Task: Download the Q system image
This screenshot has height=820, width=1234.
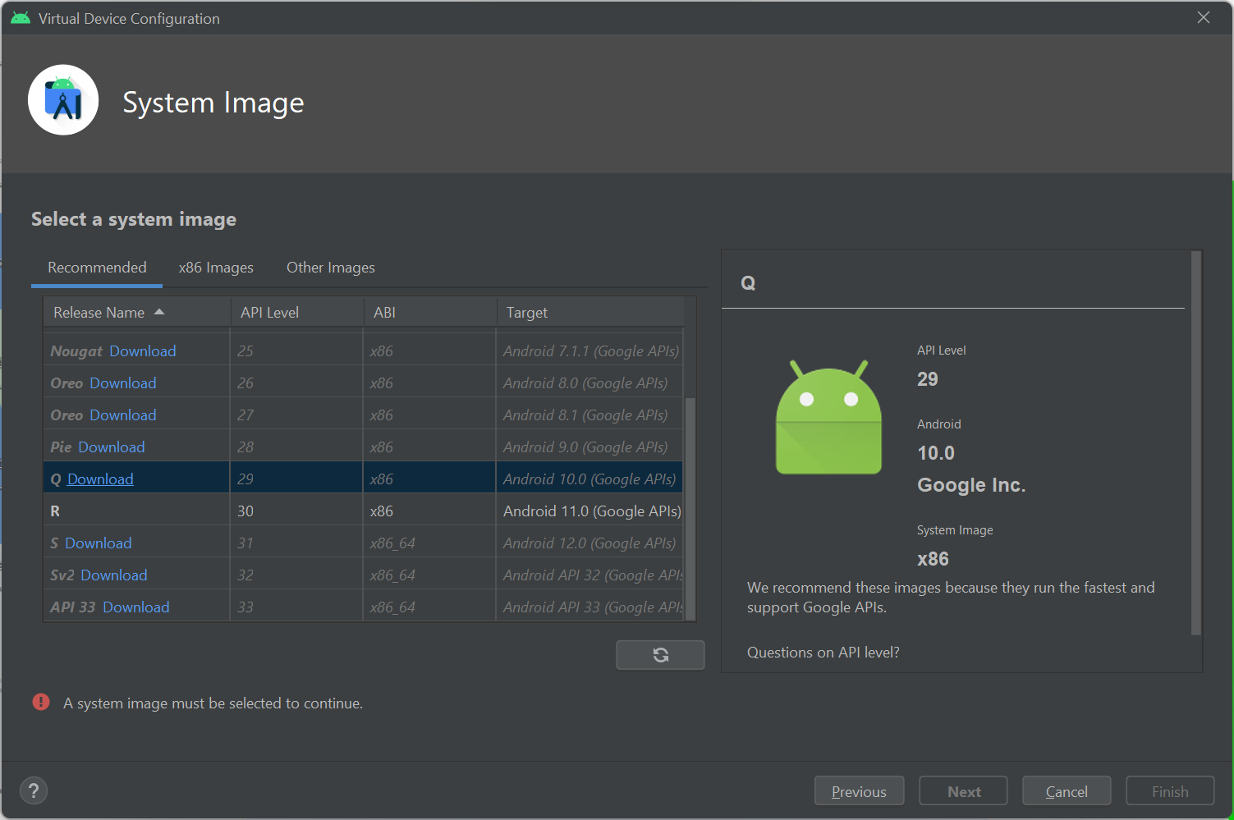Action: click(x=100, y=479)
